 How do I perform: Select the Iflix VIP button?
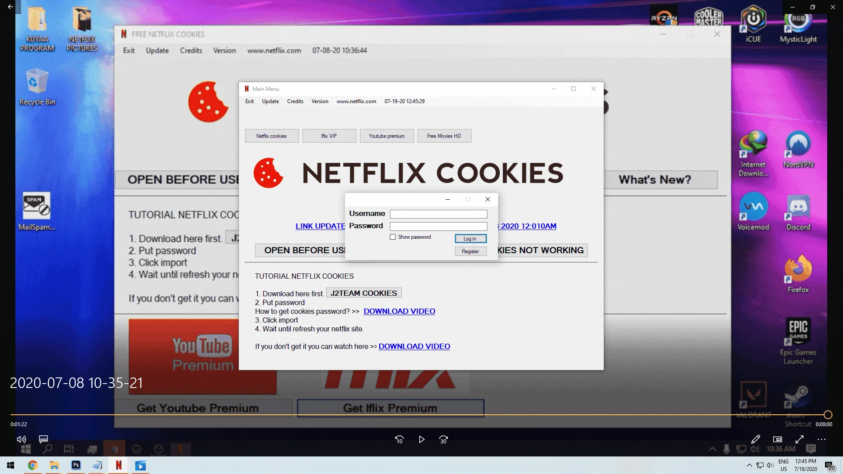pyautogui.click(x=329, y=136)
